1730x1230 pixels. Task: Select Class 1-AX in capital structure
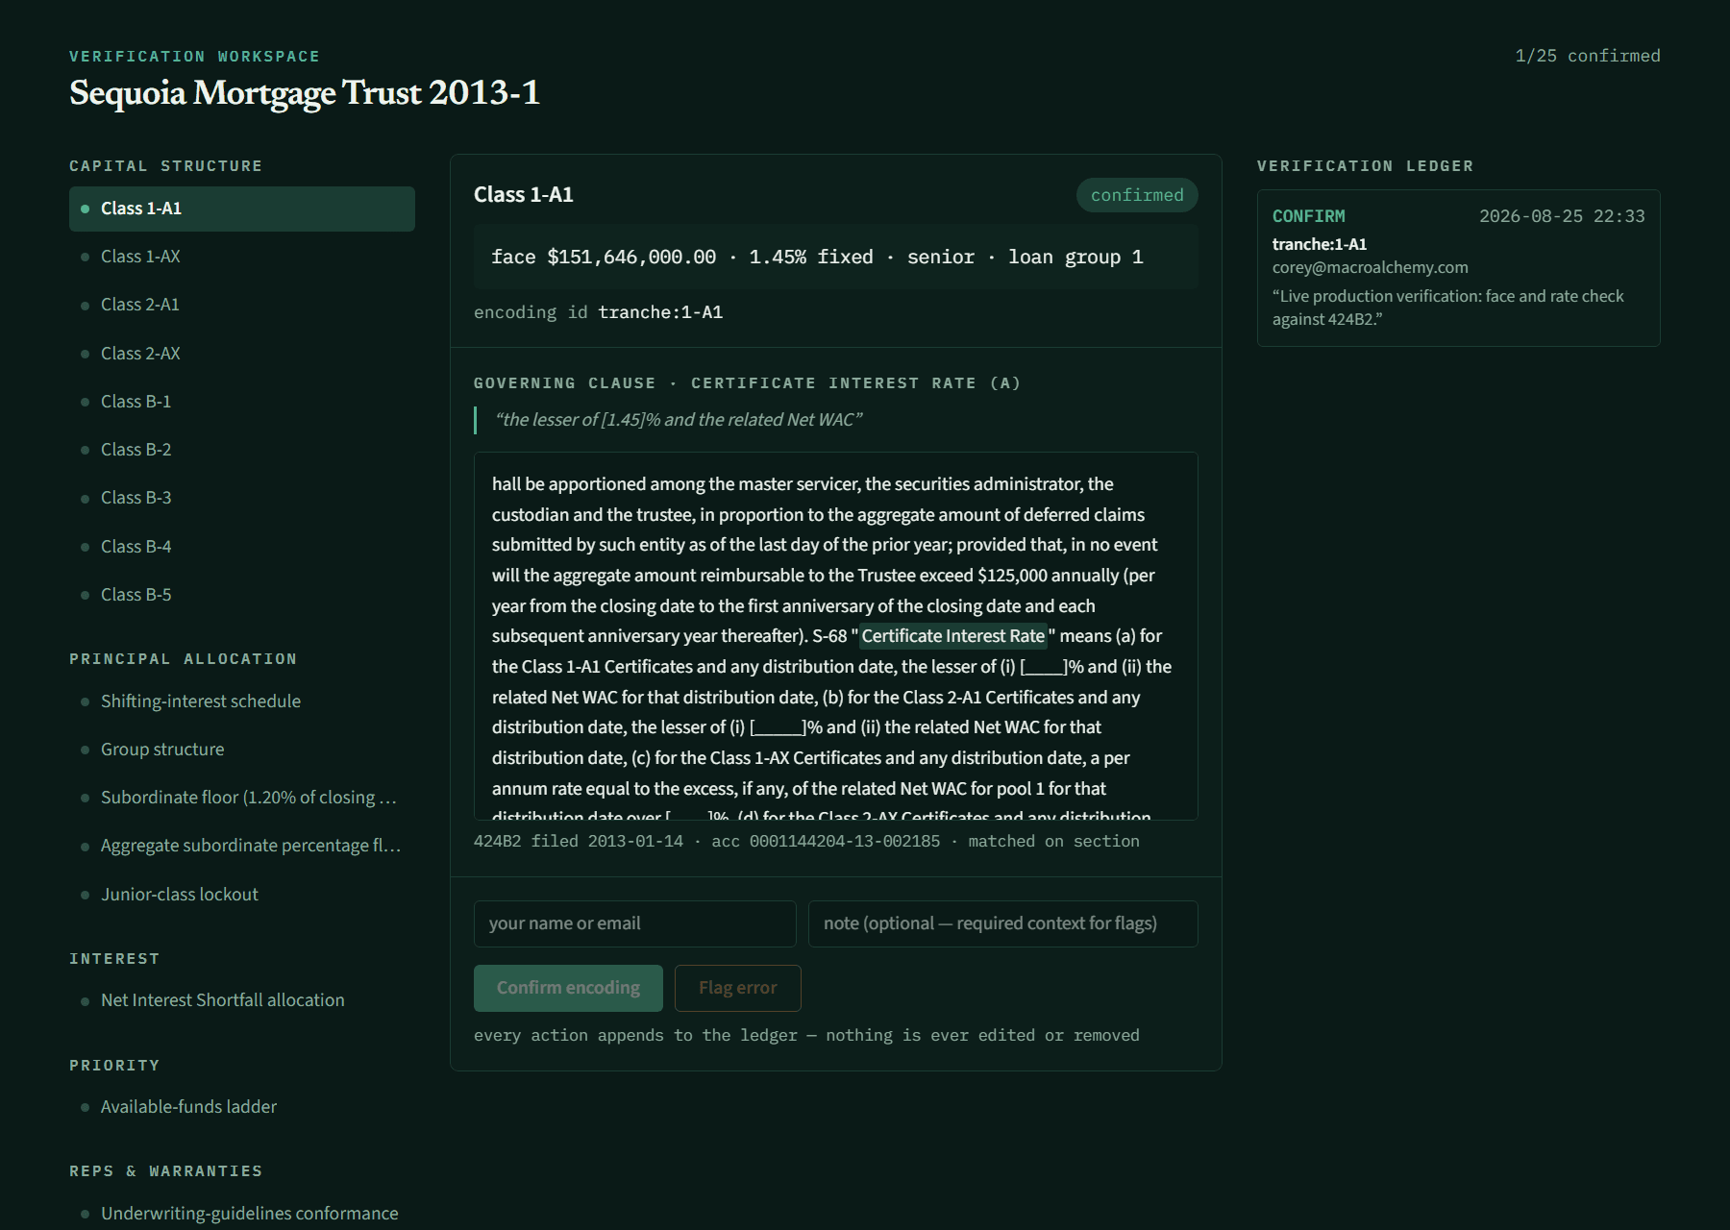(x=242, y=257)
